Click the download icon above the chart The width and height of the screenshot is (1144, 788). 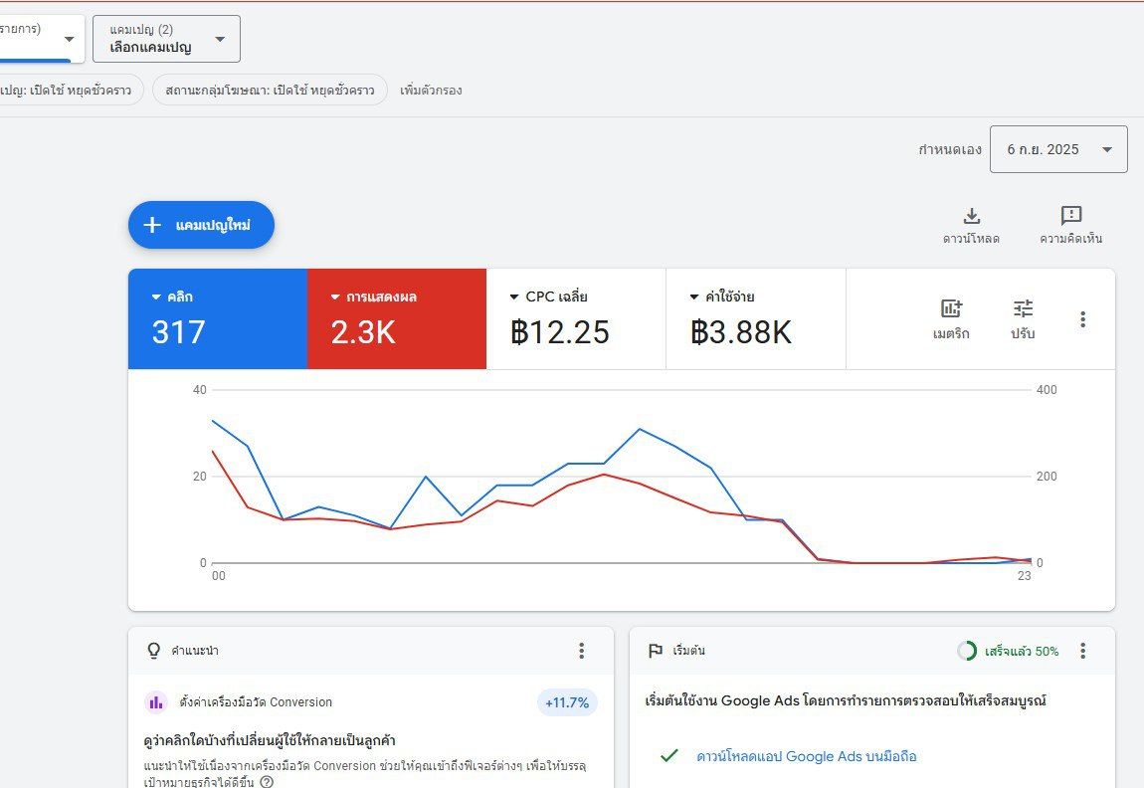tap(971, 216)
